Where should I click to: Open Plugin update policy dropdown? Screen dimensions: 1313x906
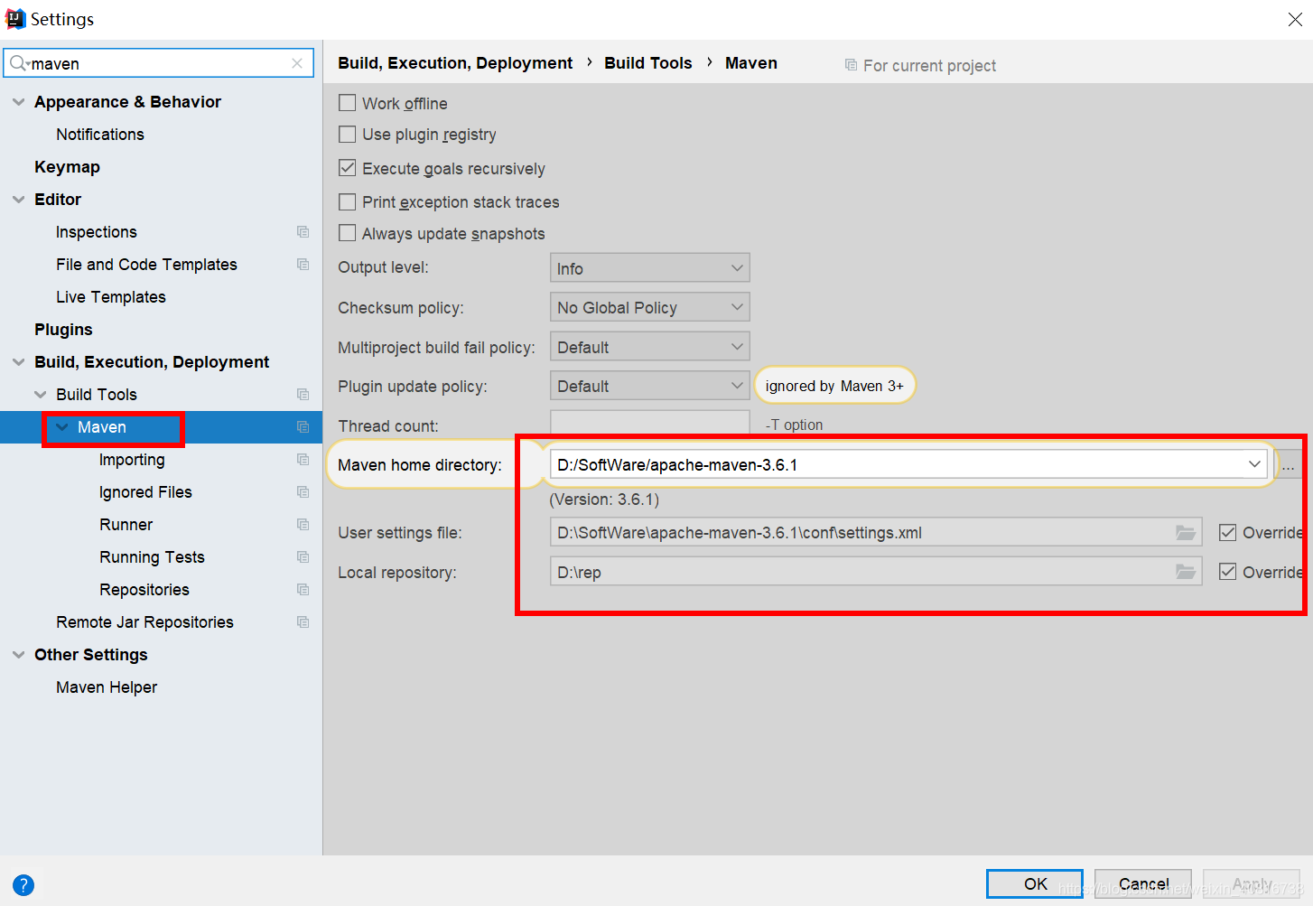pyautogui.click(x=650, y=386)
